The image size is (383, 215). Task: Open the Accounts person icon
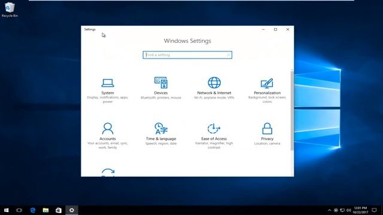[x=108, y=128]
